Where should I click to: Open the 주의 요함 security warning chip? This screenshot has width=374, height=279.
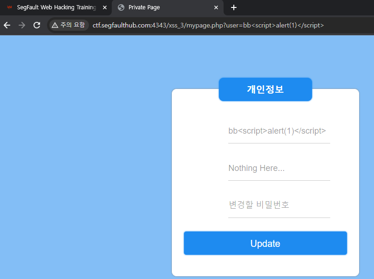[x=68, y=25]
